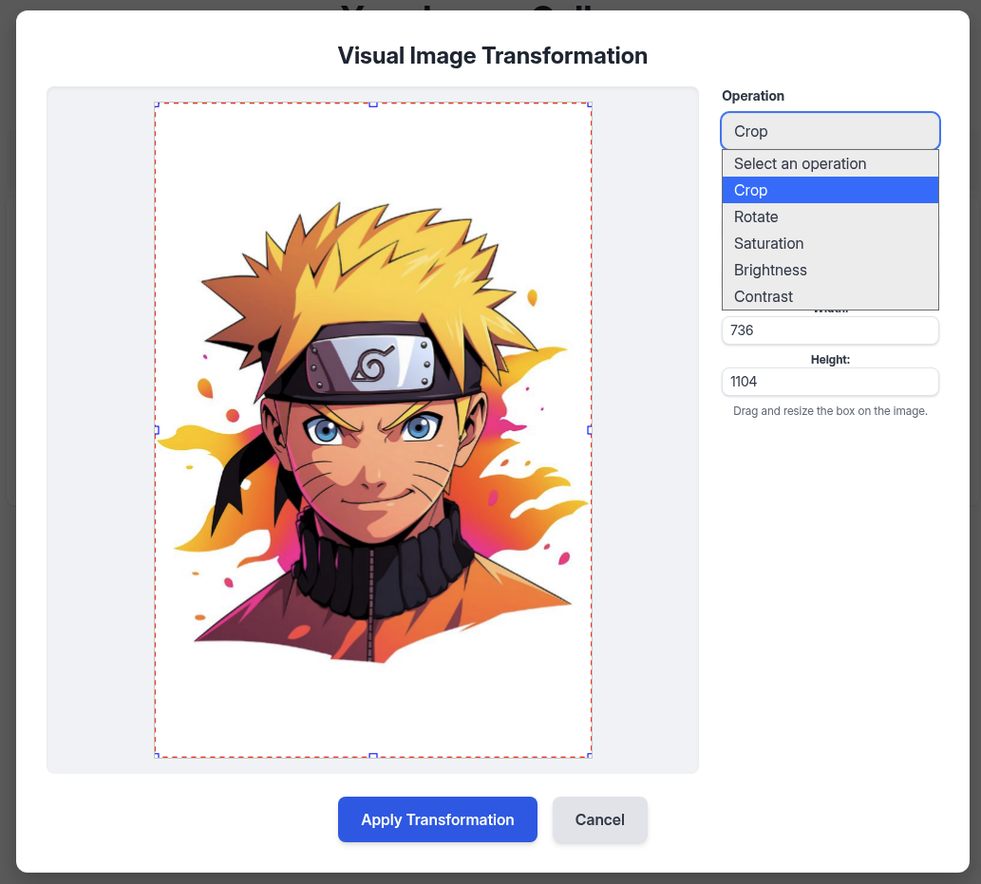Viewport: 981px width, 884px height.
Task: Click the top-center crop resize handle
Action: click(x=373, y=103)
